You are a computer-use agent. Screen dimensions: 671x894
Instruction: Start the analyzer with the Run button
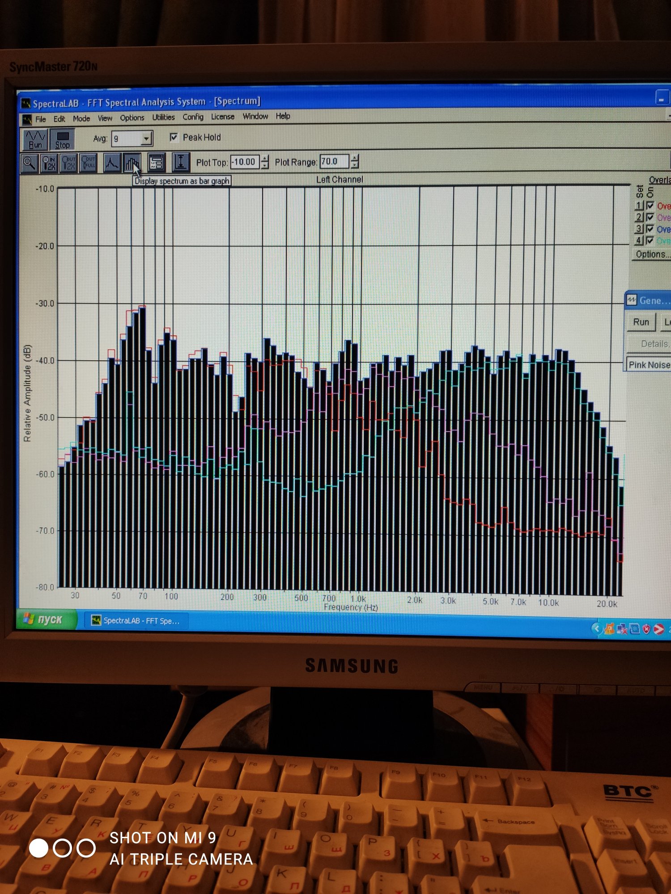[35, 139]
